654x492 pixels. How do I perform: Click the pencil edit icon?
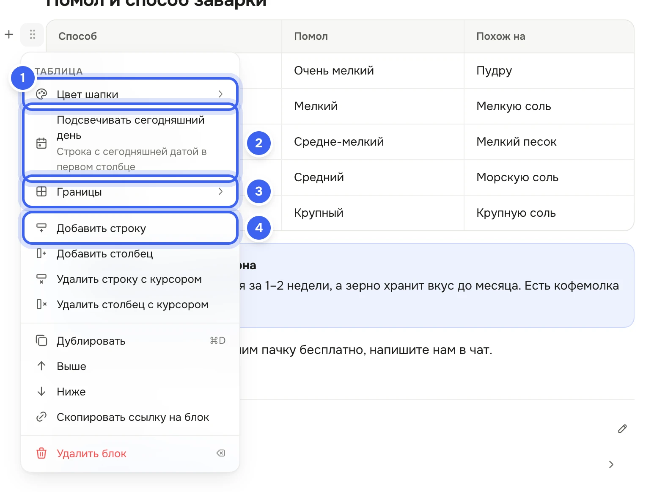tap(622, 429)
